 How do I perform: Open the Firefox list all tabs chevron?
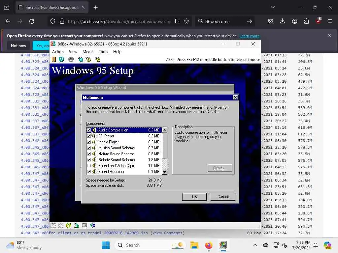click(x=272, y=7)
